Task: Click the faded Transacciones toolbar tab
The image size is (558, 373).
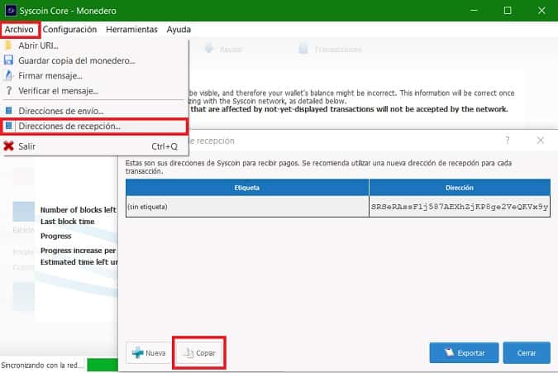Action: (x=331, y=49)
